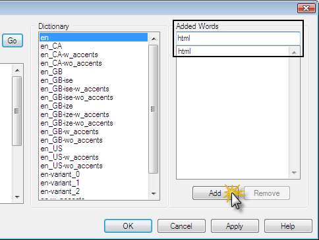Select the en_GB-ize dictionary
This screenshot has width=319, height=240.
(x=94, y=106)
